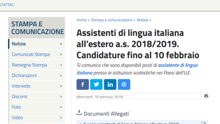Click chevron next to Rassegna Stampa
The width and height of the screenshot is (220, 124).
tap(61, 65)
